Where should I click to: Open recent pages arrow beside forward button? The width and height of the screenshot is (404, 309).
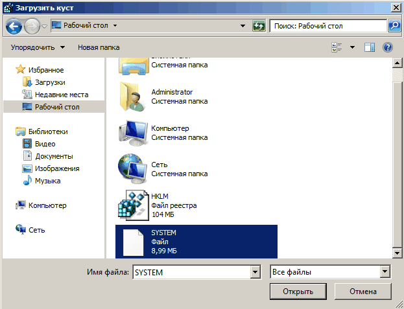pos(45,27)
